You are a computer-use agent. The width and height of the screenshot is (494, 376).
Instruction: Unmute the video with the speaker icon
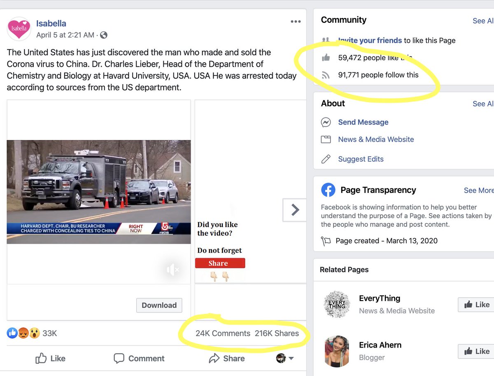173,270
